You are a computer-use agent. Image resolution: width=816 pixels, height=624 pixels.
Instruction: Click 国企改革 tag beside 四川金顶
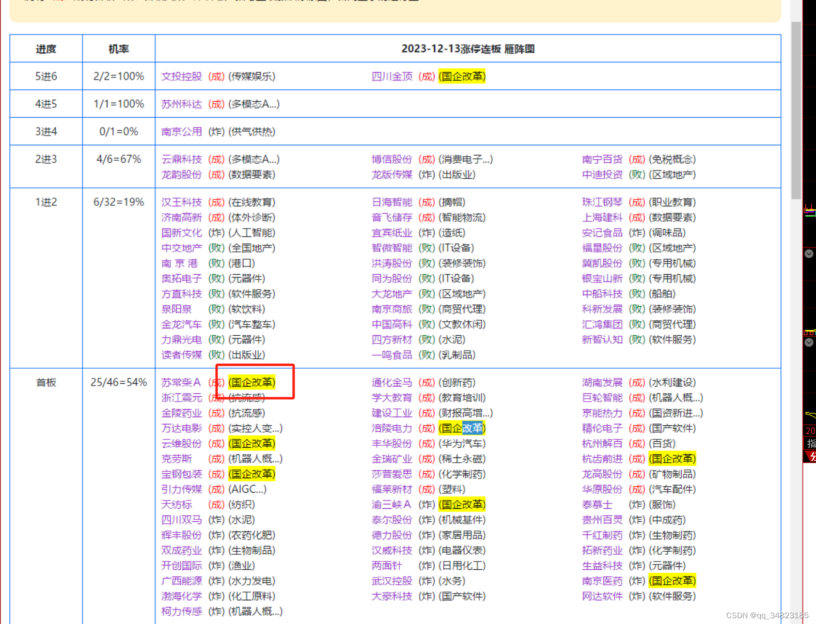click(x=462, y=77)
